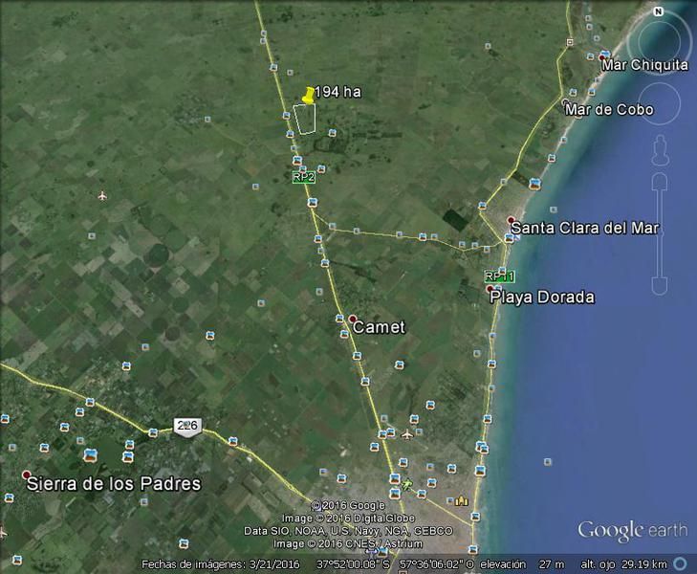
Task: Click the Street View pegman icon
Action: [660, 150]
